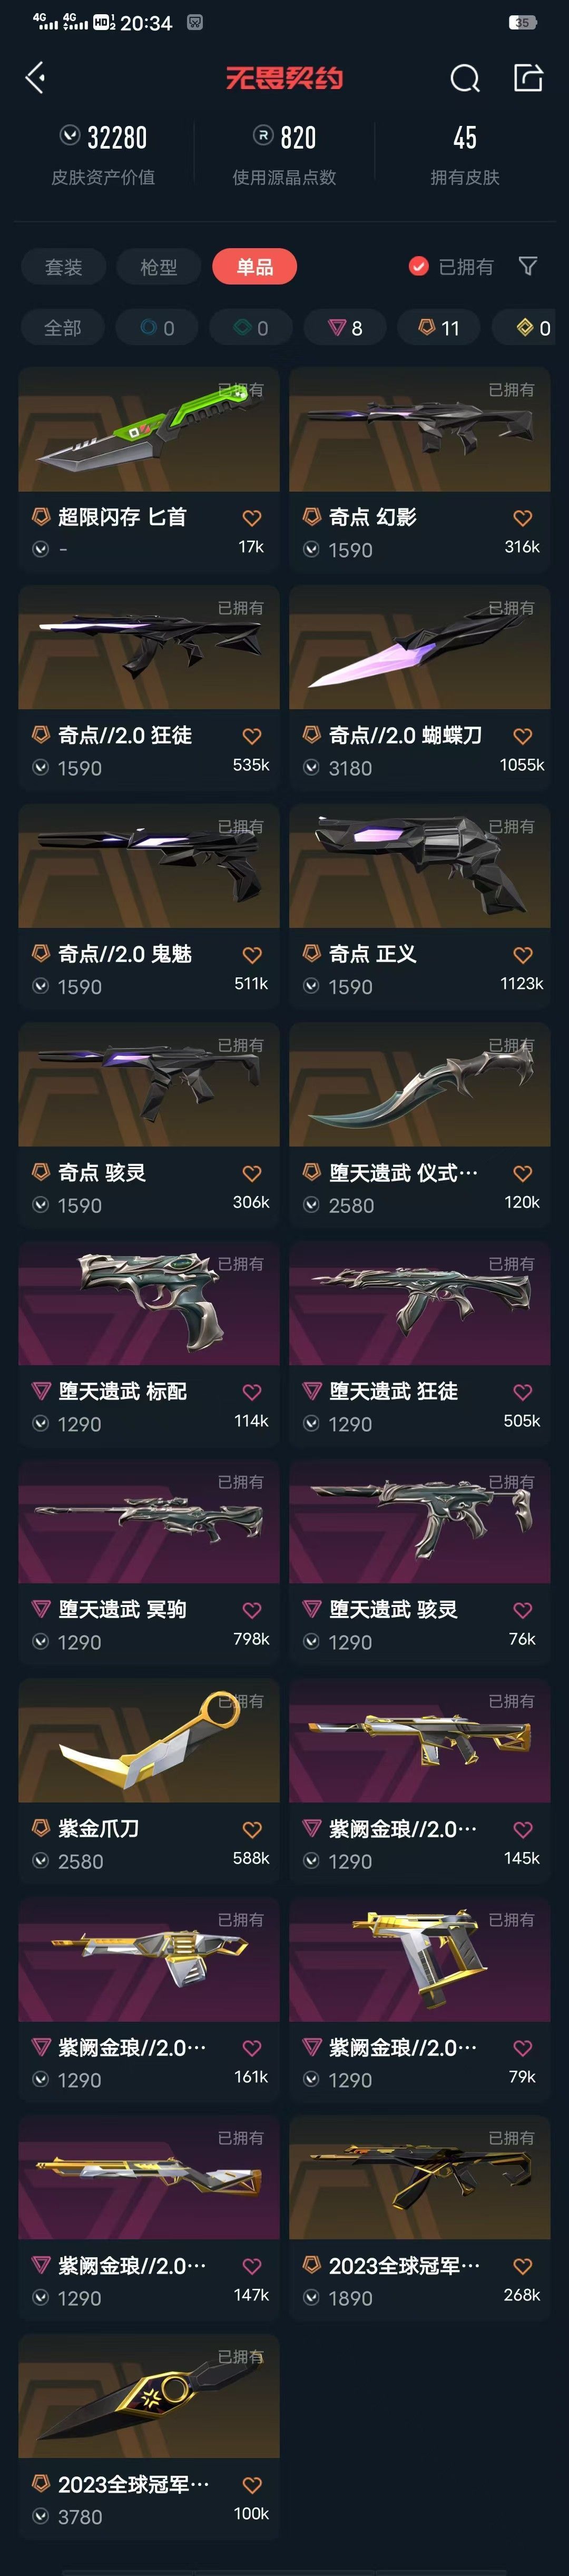Open 超限闪存 匕首 knife thumbnail
Image resolution: width=569 pixels, height=2576 pixels.
(149, 430)
